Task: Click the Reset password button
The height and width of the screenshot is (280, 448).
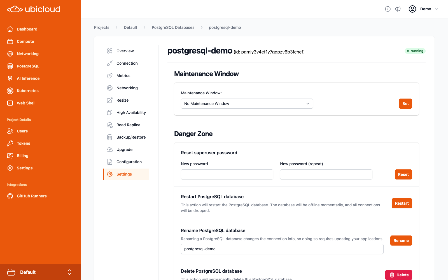Action: pos(403,174)
